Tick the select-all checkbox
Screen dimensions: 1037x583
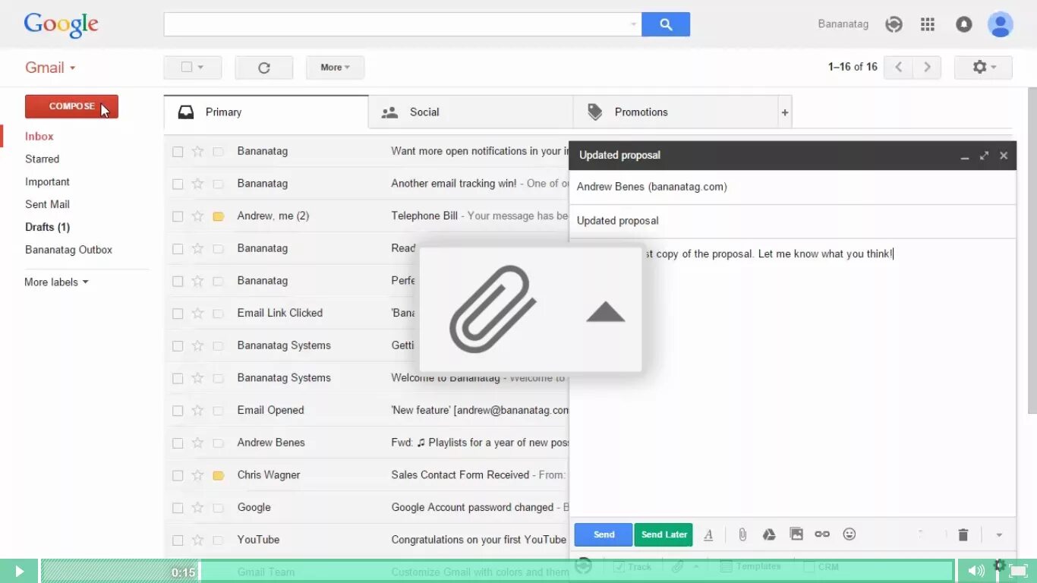[x=186, y=68]
